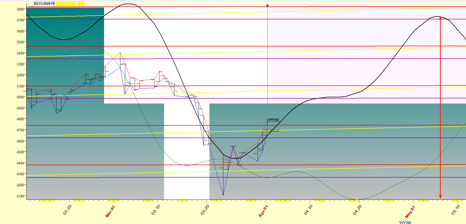
Task: Click the 5000 price axis label
Action: [x=20, y=97]
